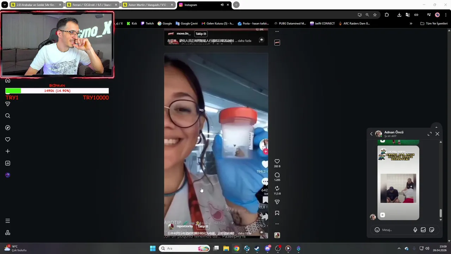
Task: Switch to the '2.El Arabalar ve Satılık' tab
Action: coord(36,5)
